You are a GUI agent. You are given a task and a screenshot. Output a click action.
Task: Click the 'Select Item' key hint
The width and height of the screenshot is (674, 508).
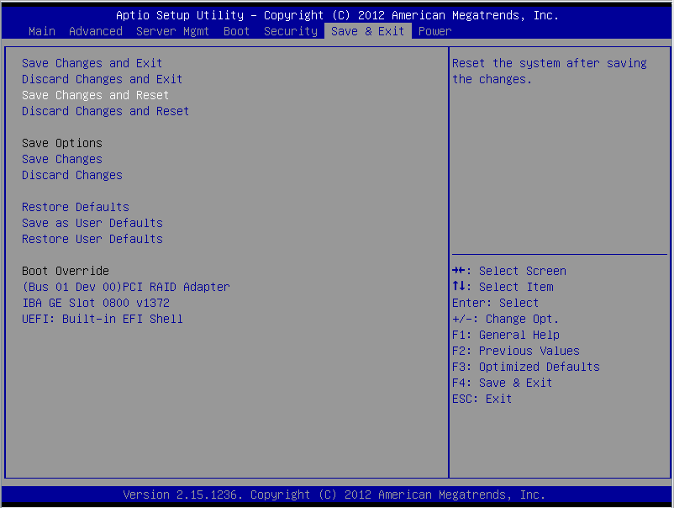tap(503, 287)
